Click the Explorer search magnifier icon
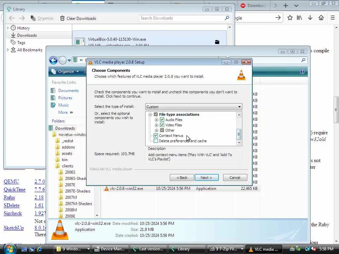Viewport: 339px width, 254px height. tap(303, 60)
